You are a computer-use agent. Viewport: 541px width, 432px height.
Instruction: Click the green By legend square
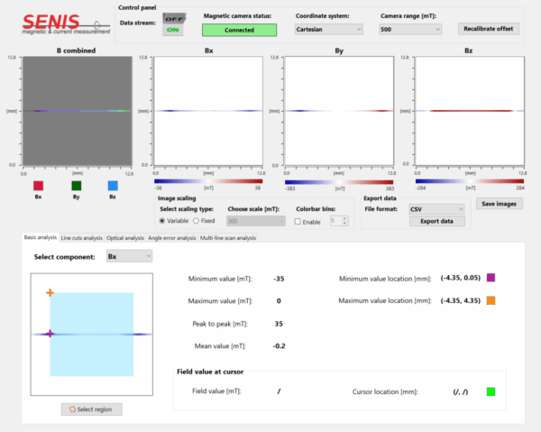pos(76,184)
